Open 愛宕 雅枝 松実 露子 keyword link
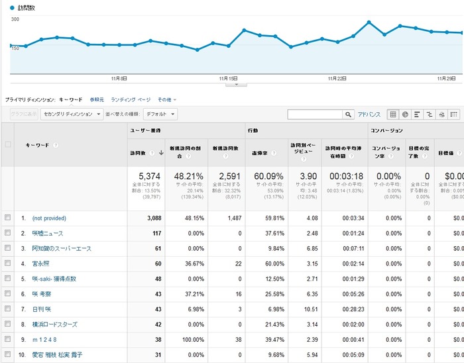464x363 pixels. tap(58, 354)
